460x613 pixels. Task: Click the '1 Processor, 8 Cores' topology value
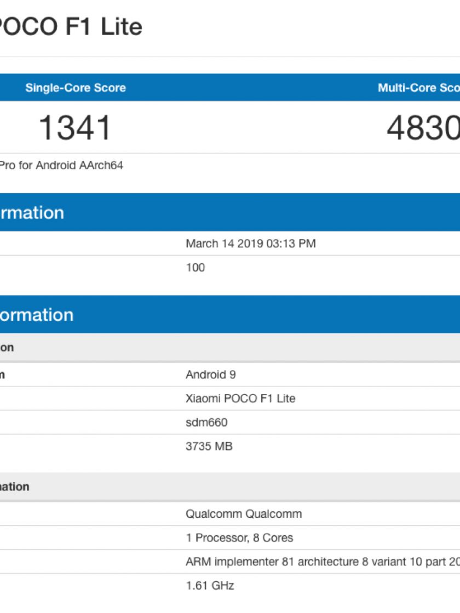(x=239, y=538)
